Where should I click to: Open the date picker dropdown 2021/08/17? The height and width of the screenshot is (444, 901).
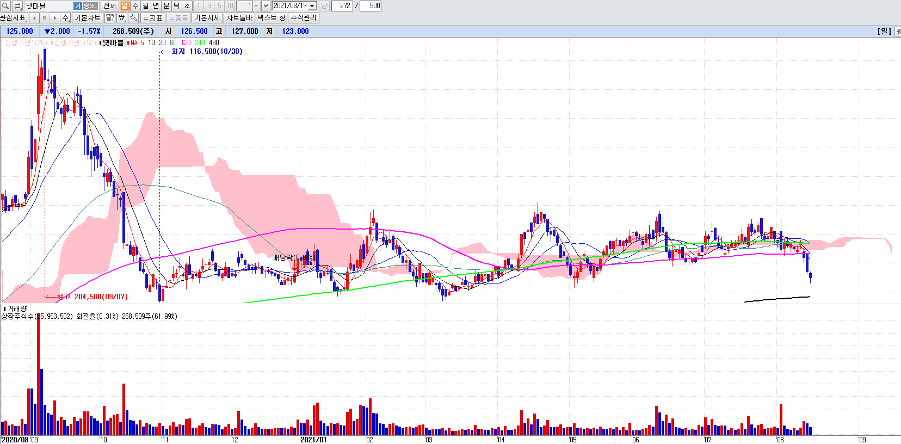point(312,6)
